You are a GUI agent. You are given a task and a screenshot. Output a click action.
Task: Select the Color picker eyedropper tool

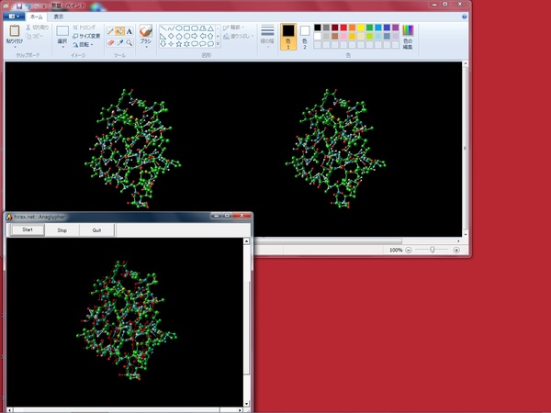(119, 42)
